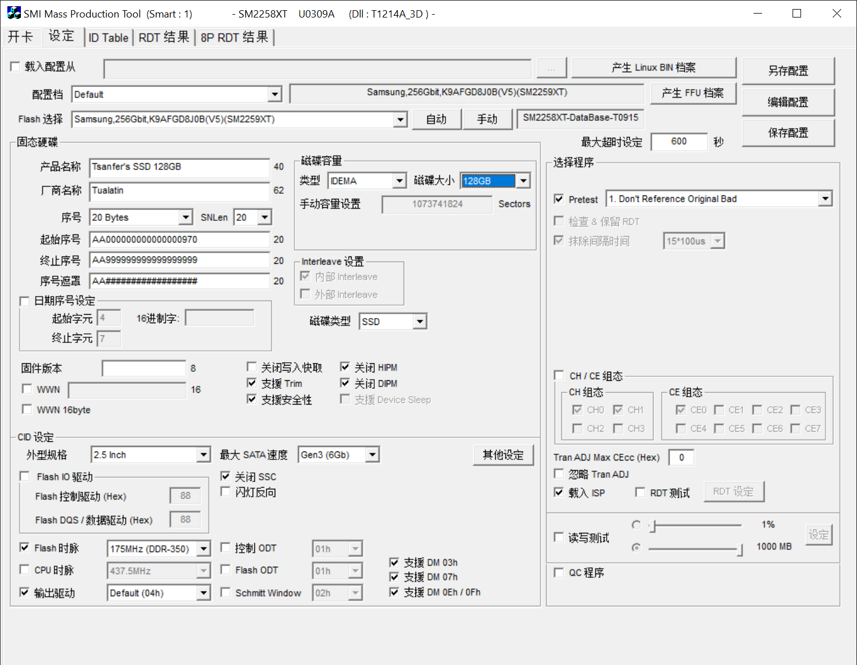This screenshot has height=665, width=857.
Task: Click the SMI app icon in title bar
Action: 14,13
